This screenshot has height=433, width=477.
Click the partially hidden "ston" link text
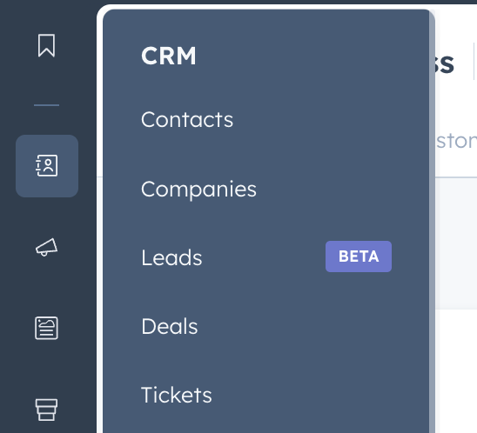coord(456,141)
